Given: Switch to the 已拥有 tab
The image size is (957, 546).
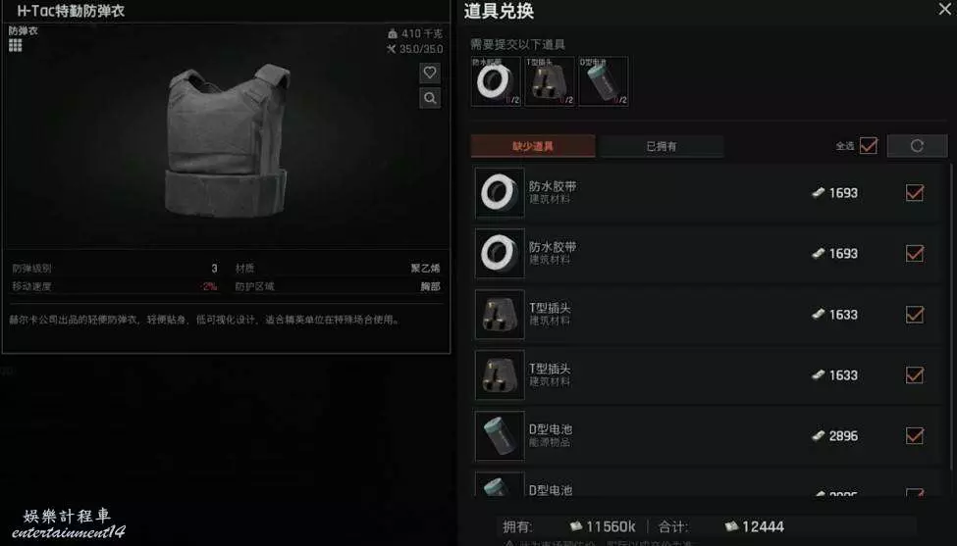Looking at the screenshot, I should point(662,146).
